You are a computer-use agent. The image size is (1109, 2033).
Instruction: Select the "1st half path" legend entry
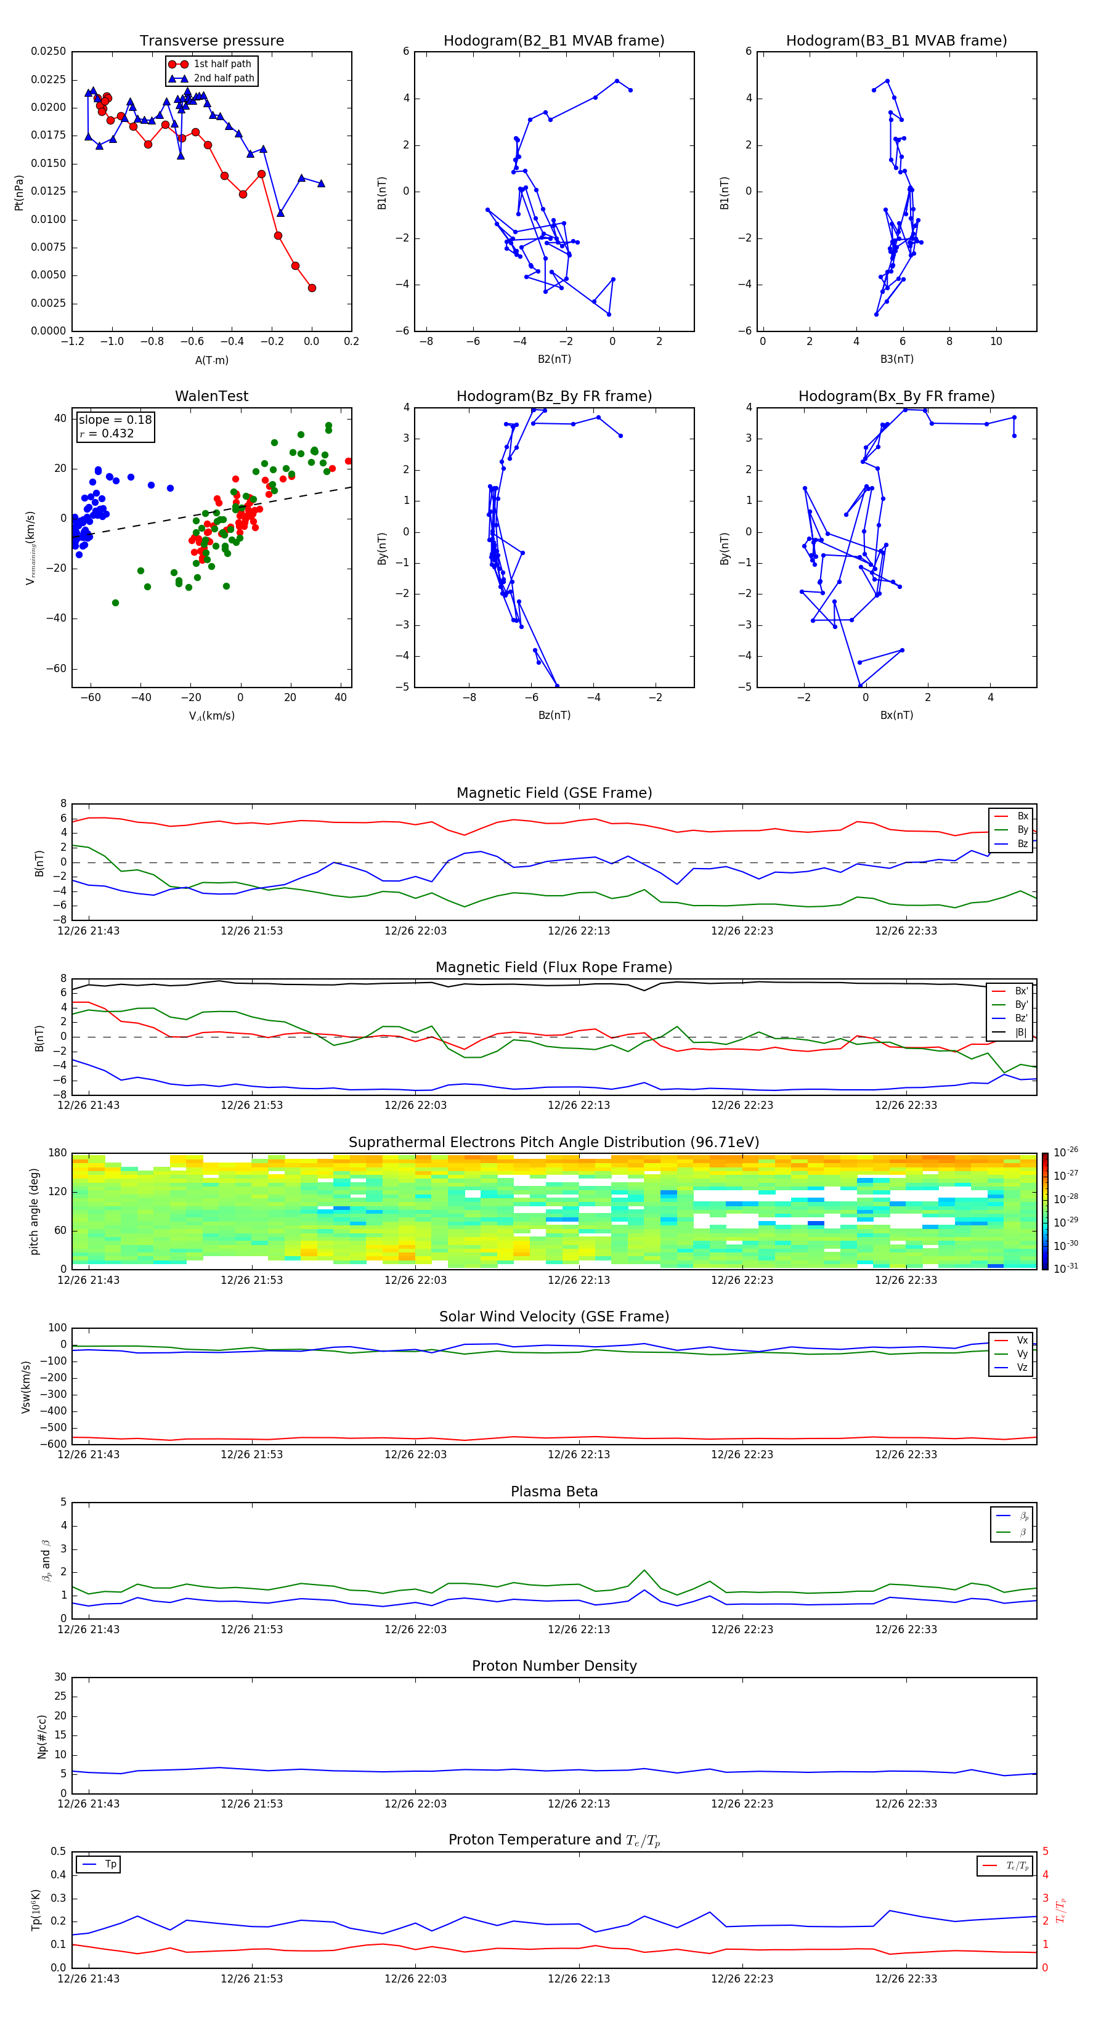[x=210, y=64]
